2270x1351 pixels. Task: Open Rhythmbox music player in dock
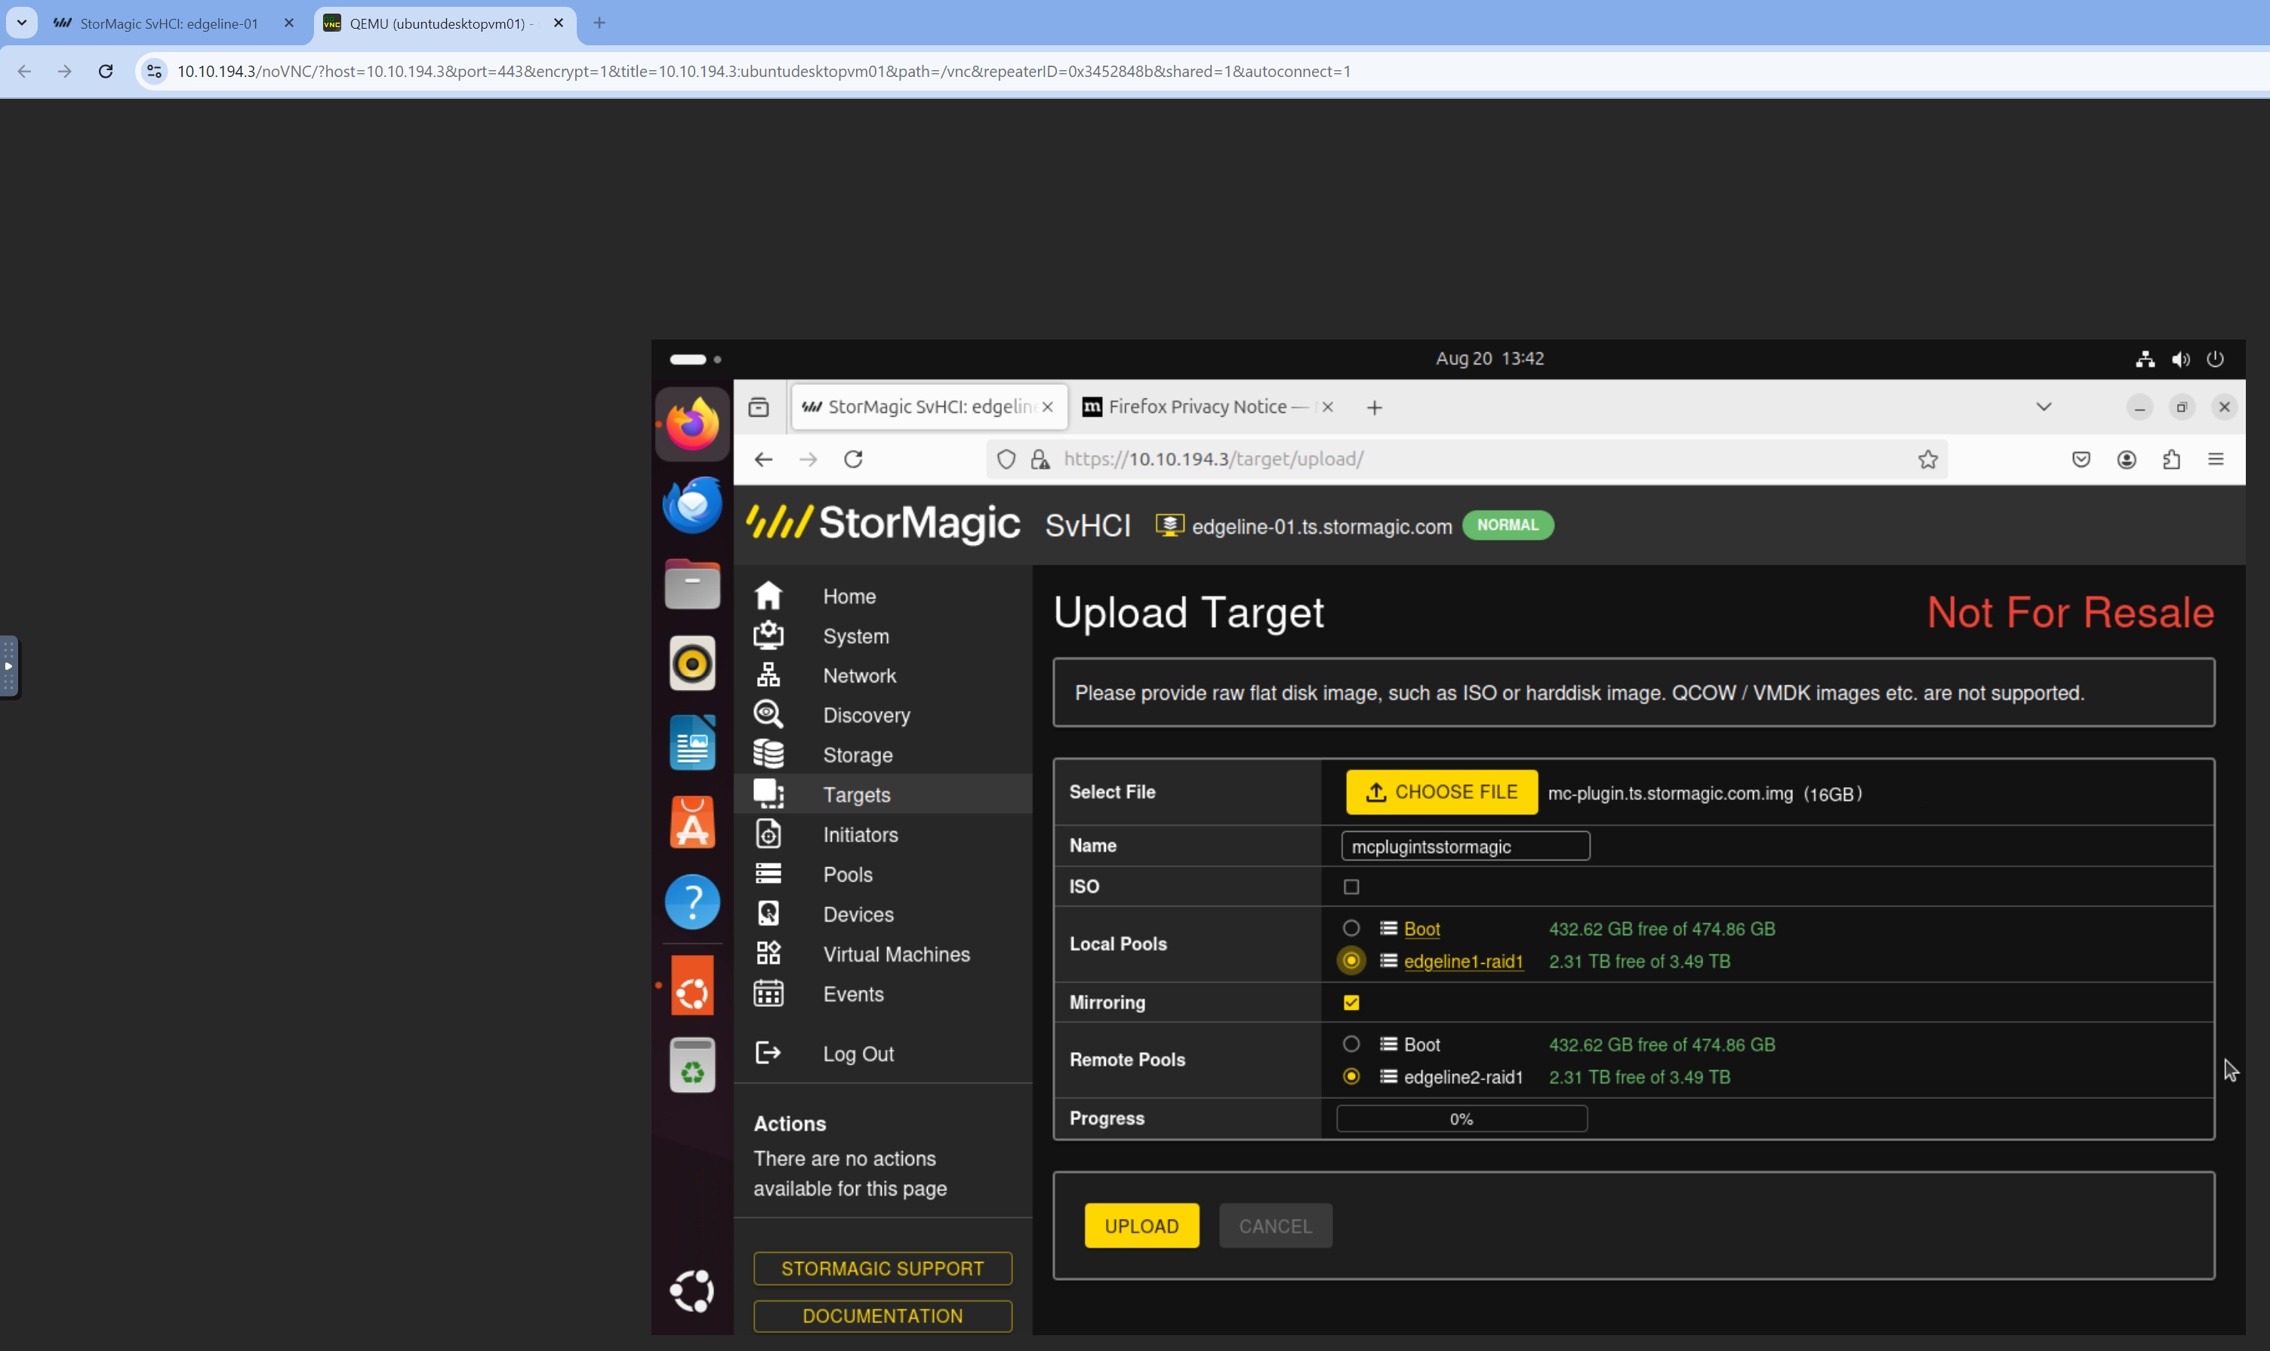click(x=692, y=663)
